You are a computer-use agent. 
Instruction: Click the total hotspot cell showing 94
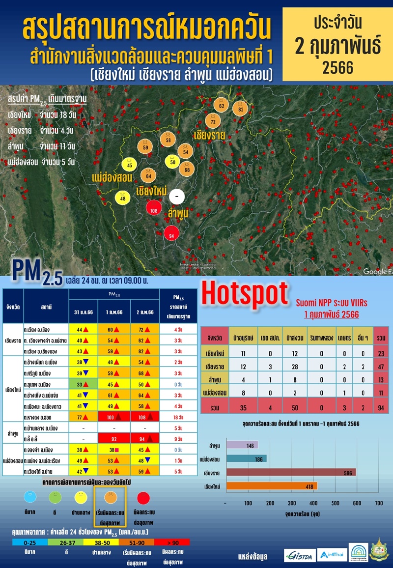tap(380, 406)
